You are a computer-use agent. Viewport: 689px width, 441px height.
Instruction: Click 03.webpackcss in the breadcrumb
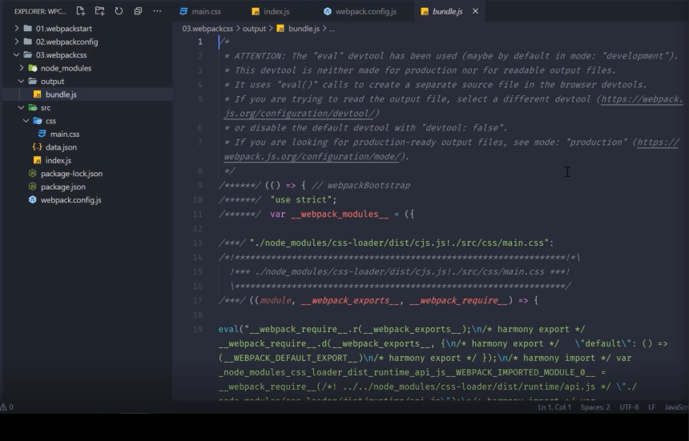click(208, 29)
